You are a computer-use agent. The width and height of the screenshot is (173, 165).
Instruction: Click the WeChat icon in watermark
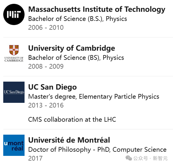129,158
